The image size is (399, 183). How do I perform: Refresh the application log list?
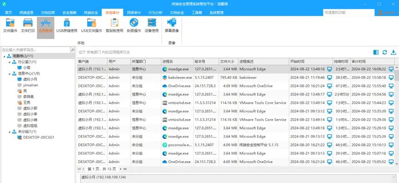385,52
